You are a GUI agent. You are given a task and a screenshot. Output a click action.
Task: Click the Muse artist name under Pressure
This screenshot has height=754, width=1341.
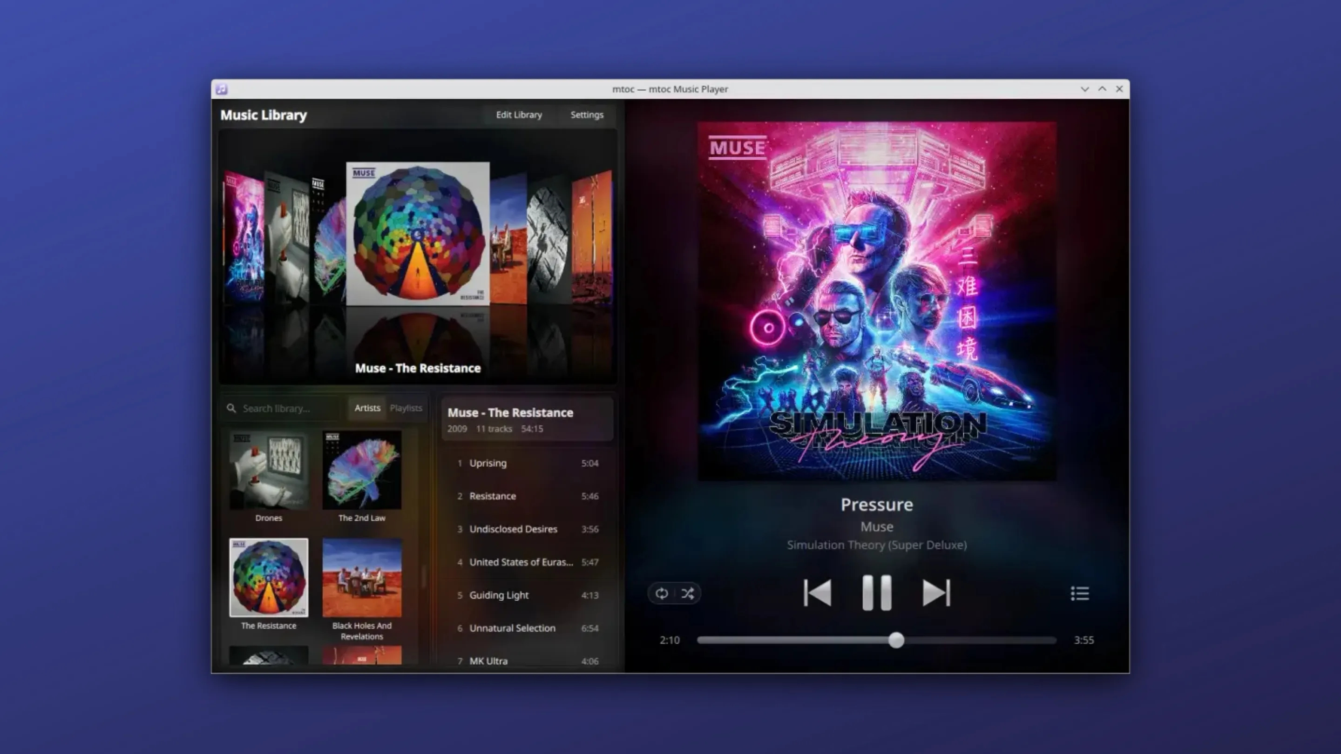877,526
